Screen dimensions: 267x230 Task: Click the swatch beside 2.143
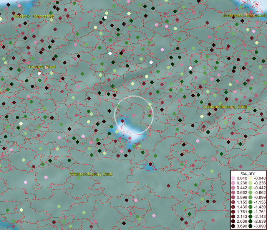pyautogui.click(x=233, y=217)
